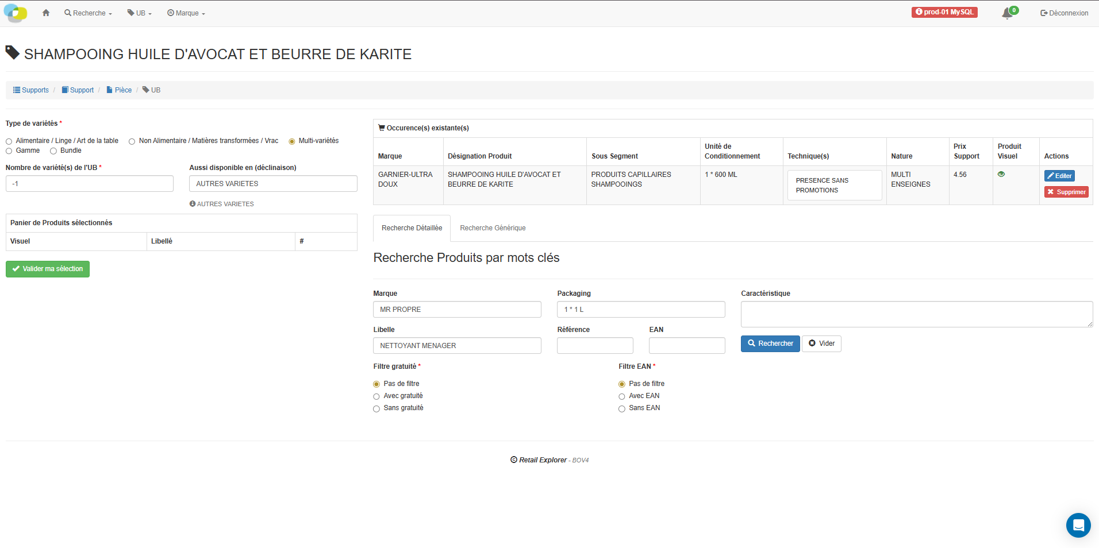
Task: Click the Caractéristique text area
Action: [x=916, y=314]
